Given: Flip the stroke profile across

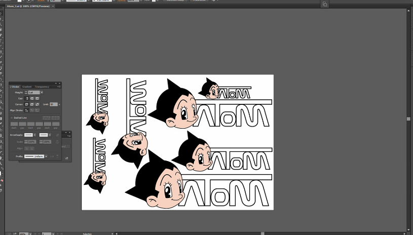Looking at the screenshot, I should click(57, 156).
